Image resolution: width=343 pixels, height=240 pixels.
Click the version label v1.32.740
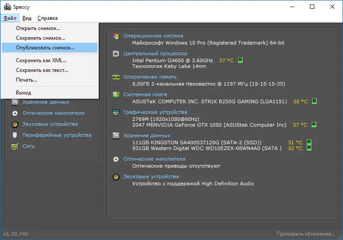point(16,234)
